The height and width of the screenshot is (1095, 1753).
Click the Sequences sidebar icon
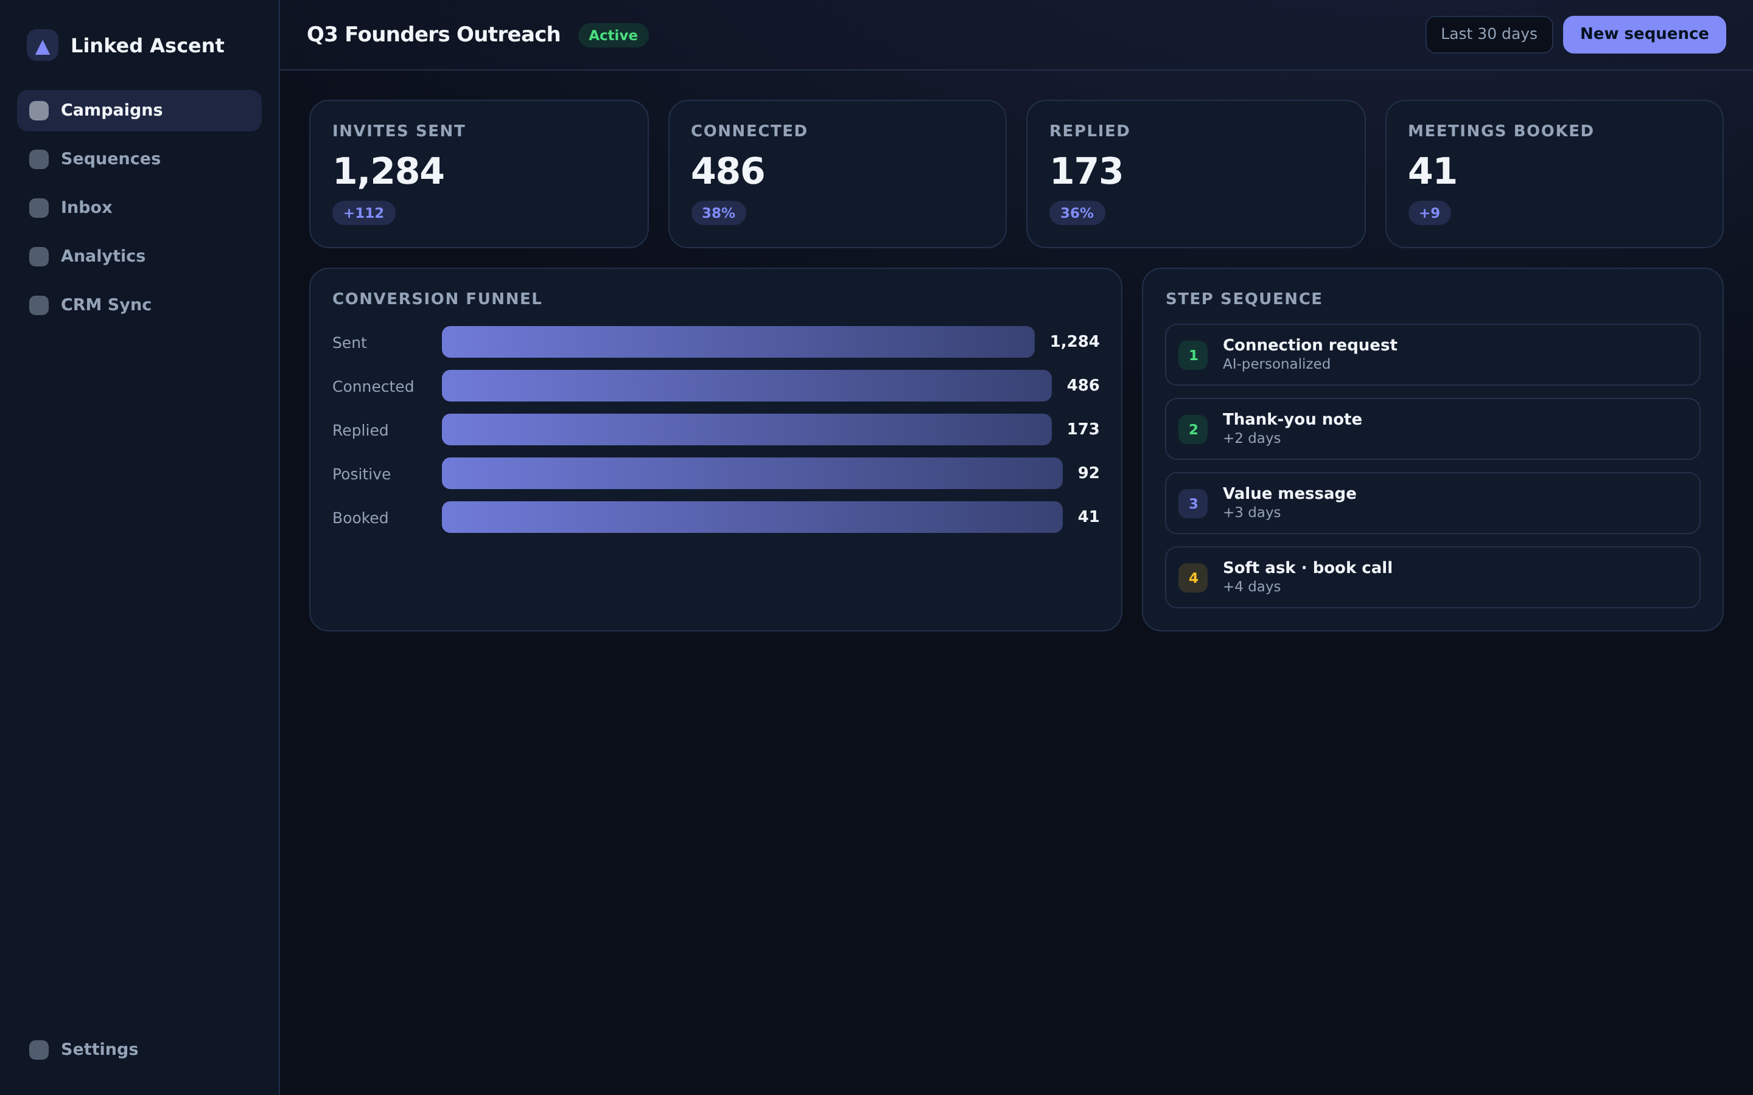[x=38, y=159]
